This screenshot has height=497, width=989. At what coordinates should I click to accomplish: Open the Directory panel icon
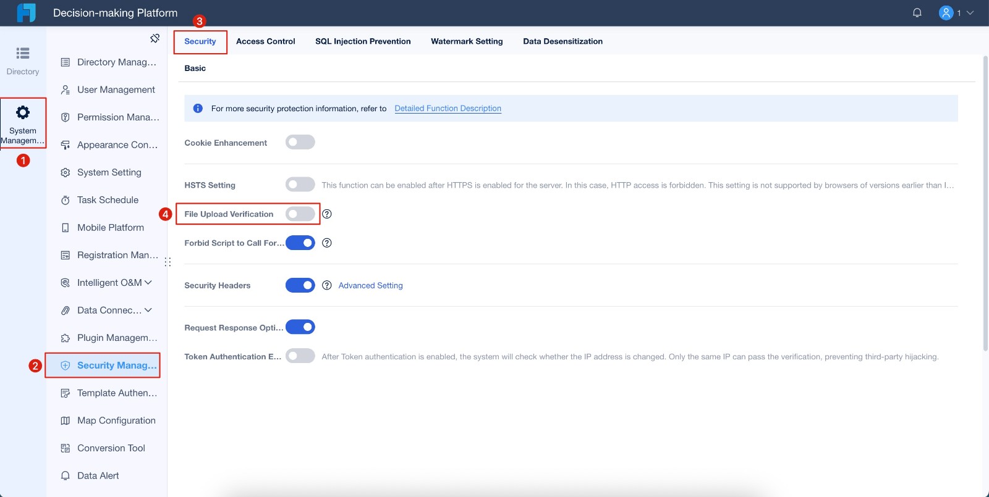pyautogui.click(x=23, y=53)
